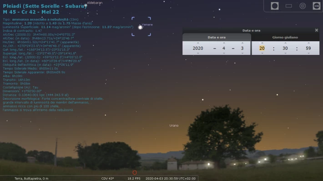Decrease the hour 20 with down arrow

pos(262,53)
